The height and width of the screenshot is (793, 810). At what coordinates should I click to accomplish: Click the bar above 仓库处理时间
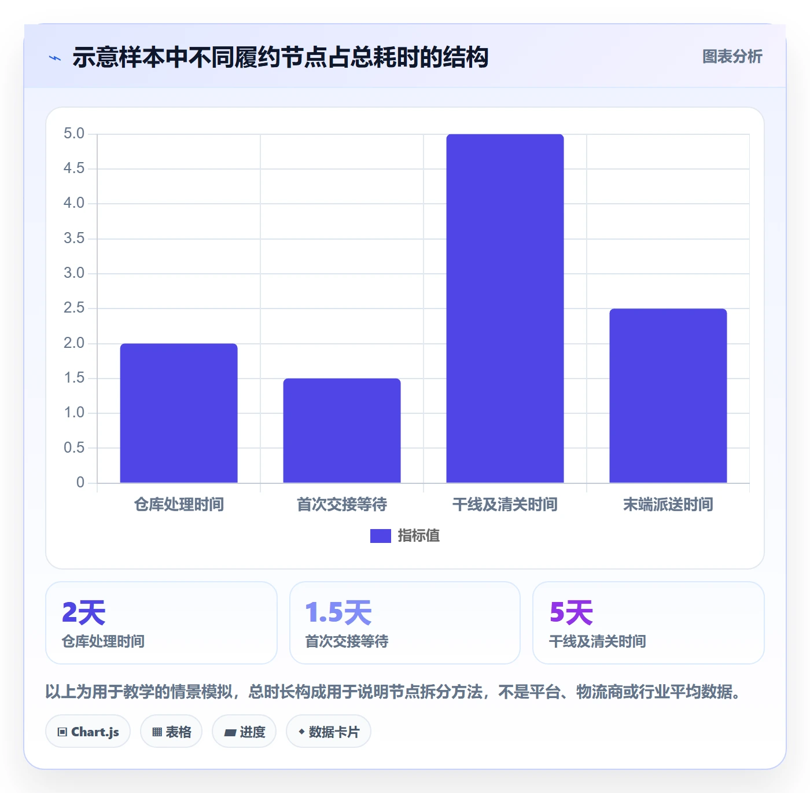[179, 413]
